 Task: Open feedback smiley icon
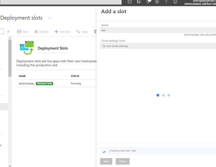(x=175, y=2)
